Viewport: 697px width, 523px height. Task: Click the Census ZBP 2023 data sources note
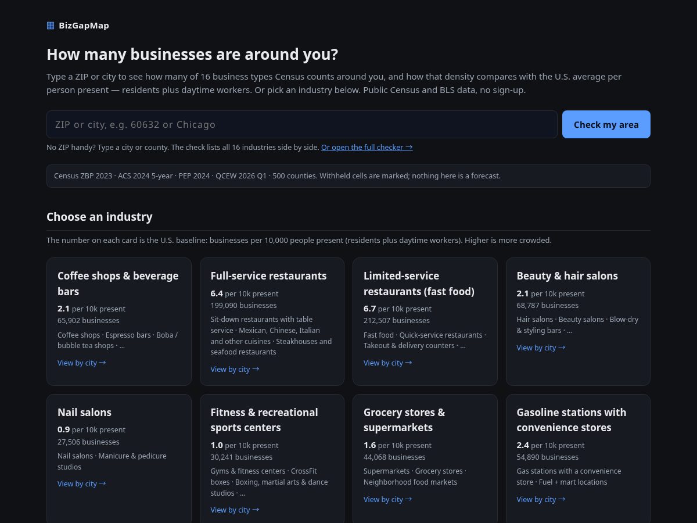[348, 176]
